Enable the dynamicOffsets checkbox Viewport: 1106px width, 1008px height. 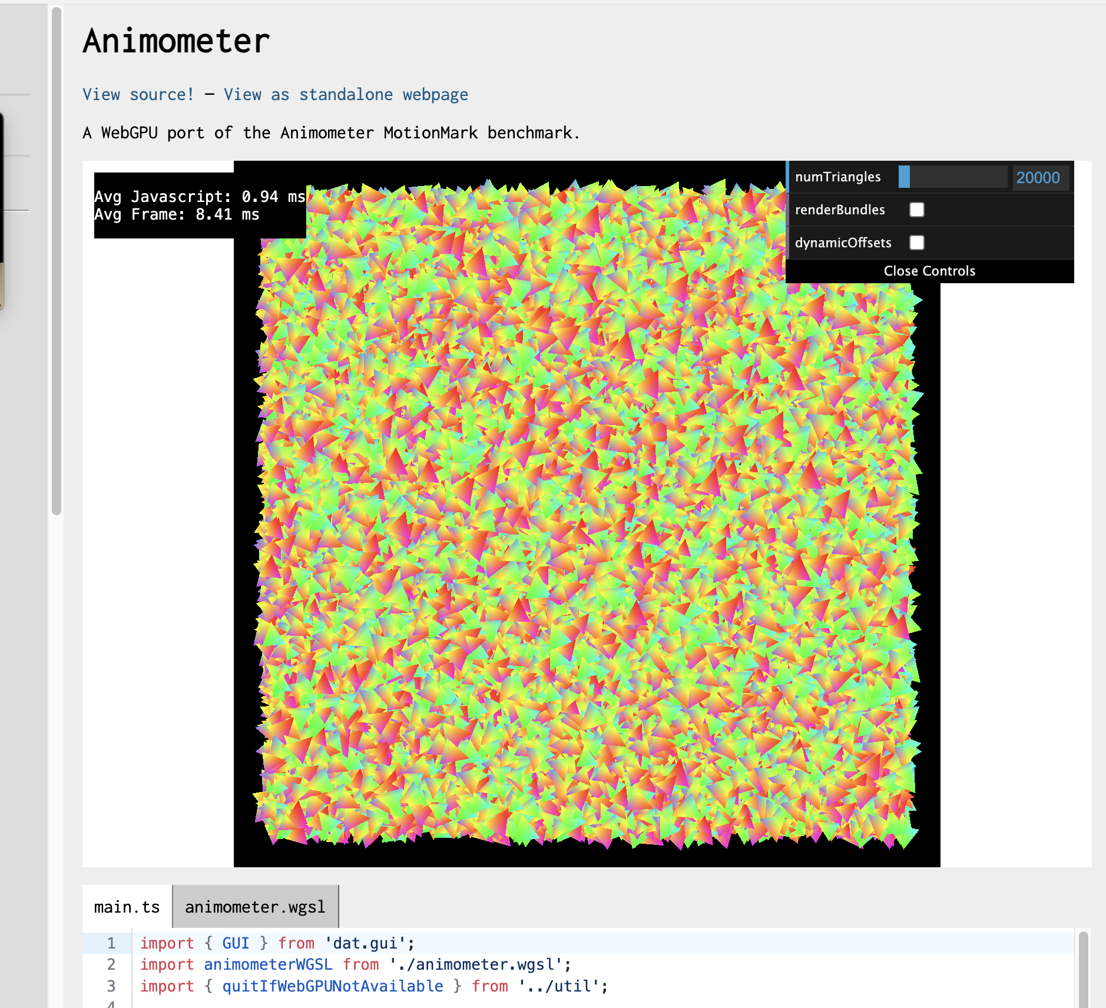pyautogui.click(x=917, y=243)
